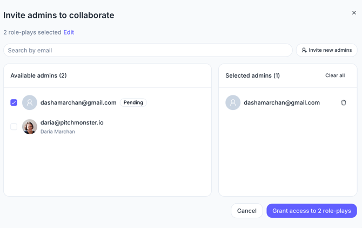This screenshot has width=362, height=228.
Task: Cancel the invitation dialog
Action: (x=247, y=211)
